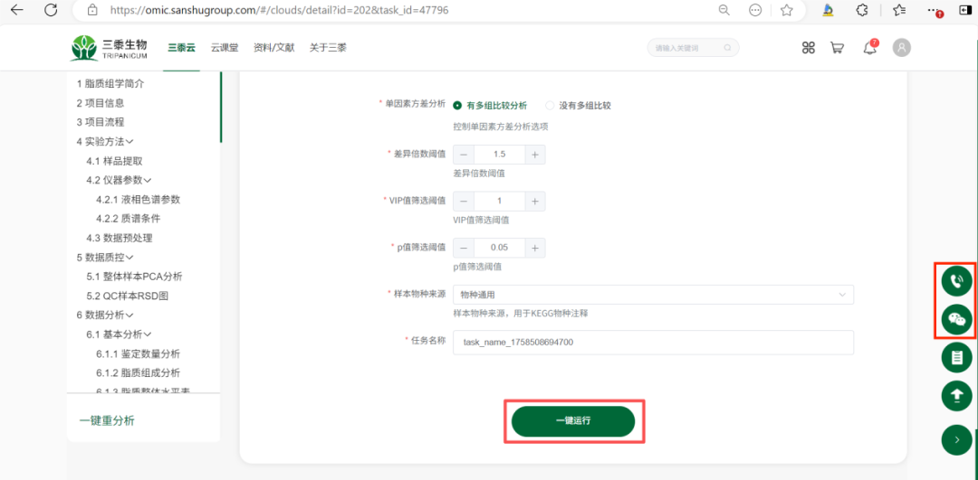Open the shopping cart icon
This screenshot has height=480, width=978.
[x=837, y=48]
